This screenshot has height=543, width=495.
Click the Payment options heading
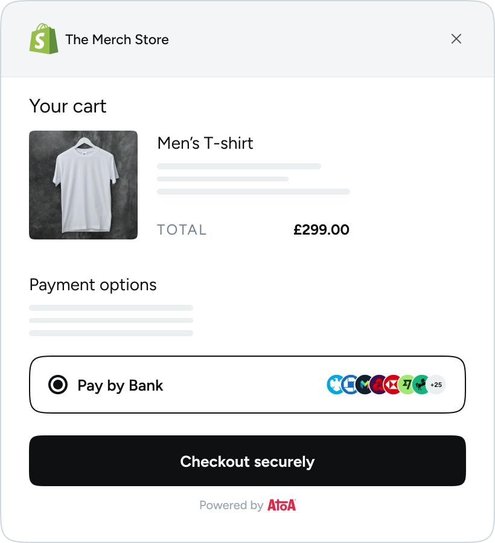click(93, 285)
